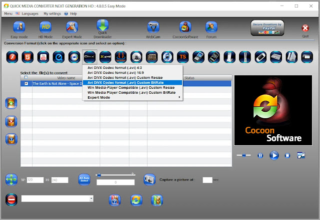Choose Win Media Player Compatible Custom Resize

pyautogui.click(x=132, y=88)
